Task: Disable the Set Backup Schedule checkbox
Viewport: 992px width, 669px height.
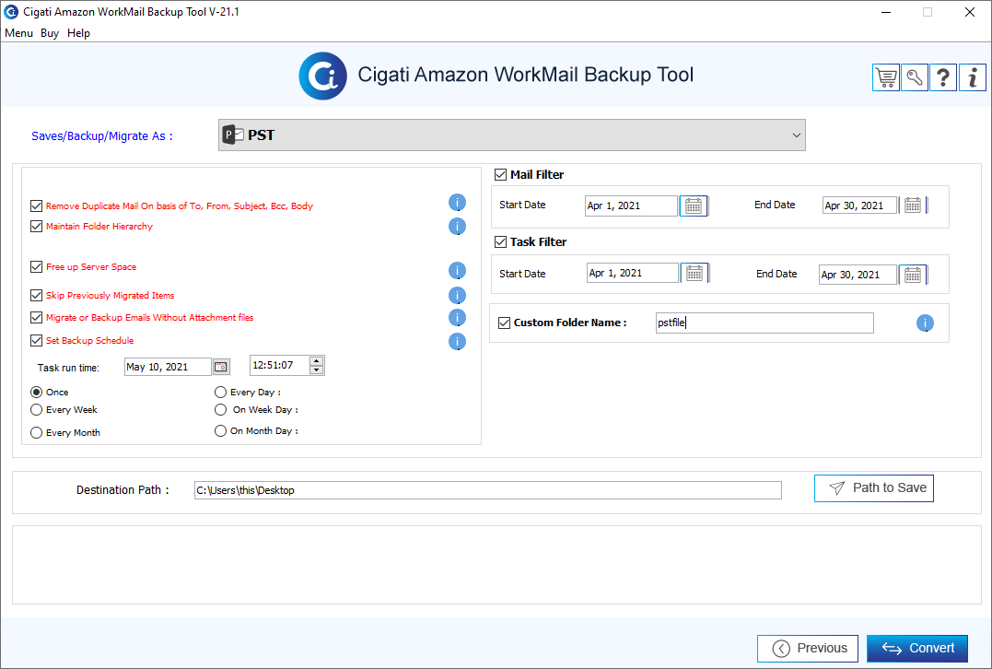Action: (x=36, y=340)
